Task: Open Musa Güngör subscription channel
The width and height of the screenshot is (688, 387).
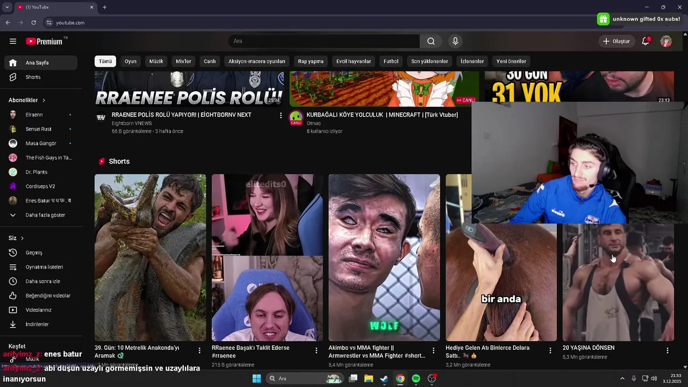Action: tap(41, 144)
